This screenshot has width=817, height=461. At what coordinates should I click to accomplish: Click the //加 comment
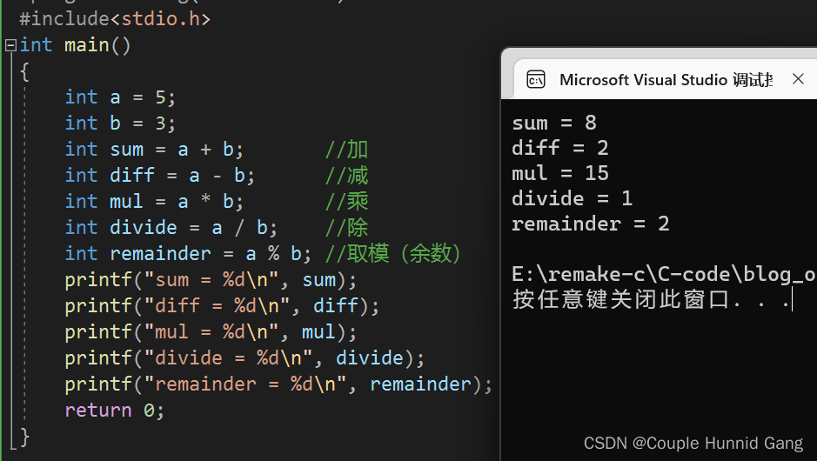coord(346,150)
